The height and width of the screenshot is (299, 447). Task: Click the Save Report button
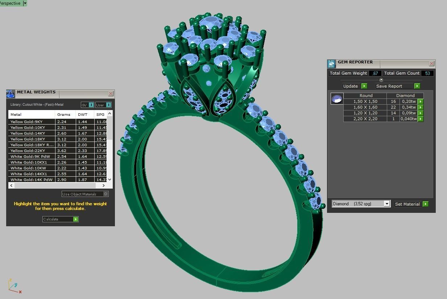point(398,86)
